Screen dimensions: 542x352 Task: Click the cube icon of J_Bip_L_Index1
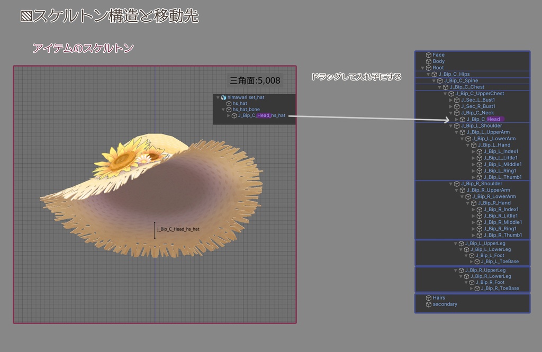(x=480, y=151)
